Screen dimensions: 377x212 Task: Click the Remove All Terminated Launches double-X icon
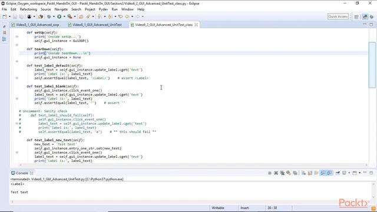pos(283,173)
